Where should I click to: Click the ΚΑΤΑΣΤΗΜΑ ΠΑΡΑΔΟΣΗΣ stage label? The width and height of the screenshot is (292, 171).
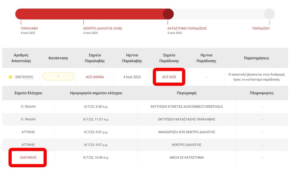(187, 28)
